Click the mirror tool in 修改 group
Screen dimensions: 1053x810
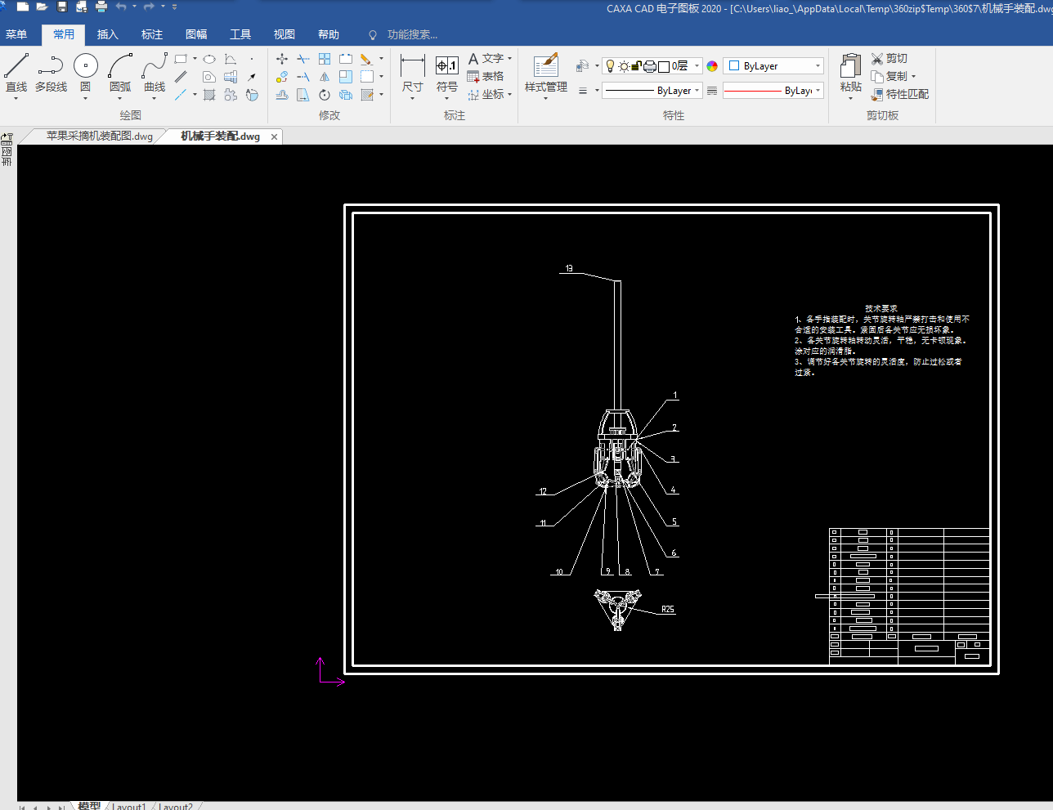[325, 77]
